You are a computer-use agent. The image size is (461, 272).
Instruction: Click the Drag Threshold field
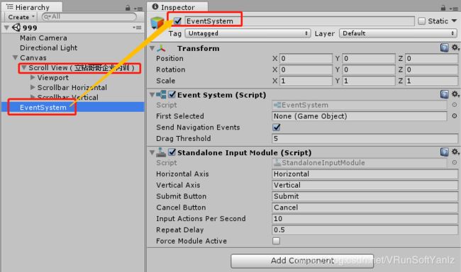coord(365,138)
